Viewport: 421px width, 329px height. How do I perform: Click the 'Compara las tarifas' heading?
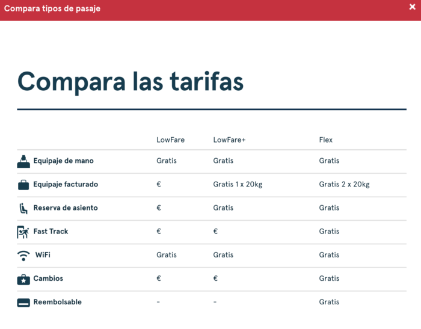coord(131,82)
